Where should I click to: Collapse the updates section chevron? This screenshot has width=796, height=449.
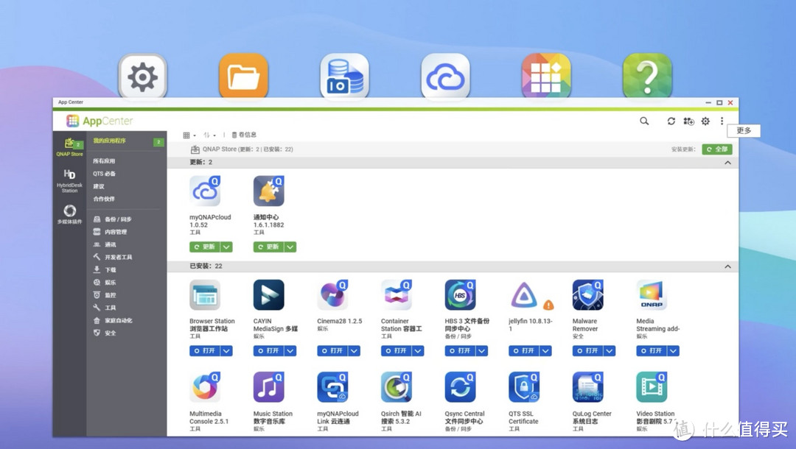pyautogui.click(x=727, y=162)
